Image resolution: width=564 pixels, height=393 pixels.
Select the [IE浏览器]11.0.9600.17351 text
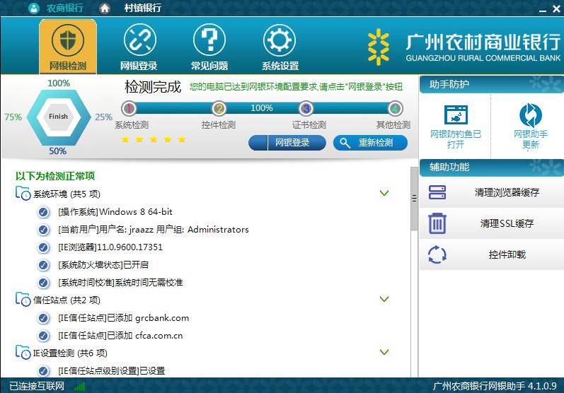(x=110, y=247)
